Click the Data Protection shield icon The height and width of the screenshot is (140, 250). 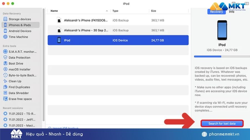[x=5, y=57]
